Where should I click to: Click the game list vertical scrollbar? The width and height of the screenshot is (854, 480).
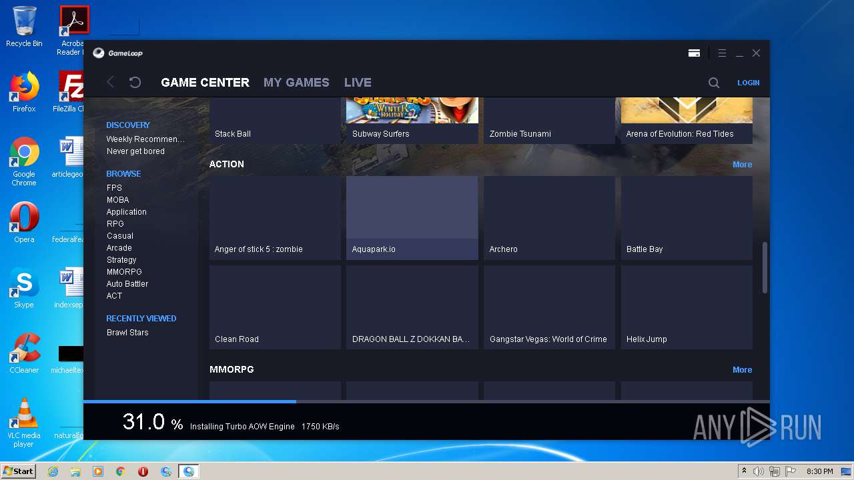[x=765, y=267]
